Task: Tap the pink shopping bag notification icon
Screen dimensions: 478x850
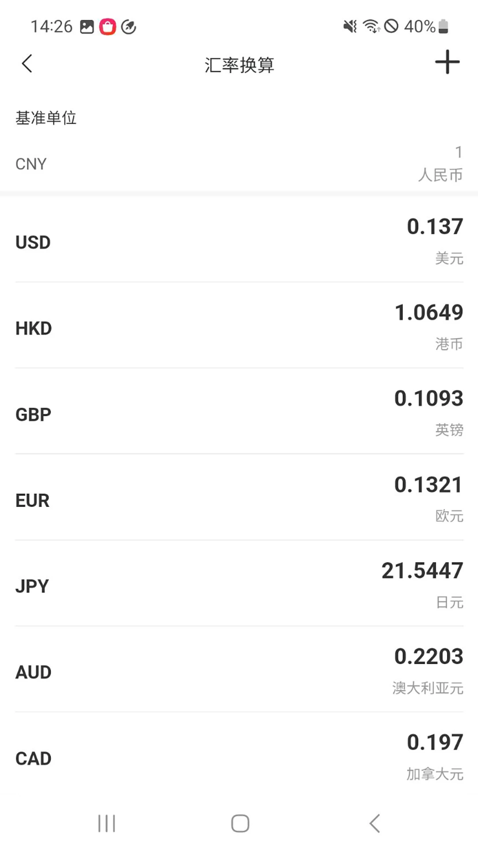Action: [x=108, y=27]
